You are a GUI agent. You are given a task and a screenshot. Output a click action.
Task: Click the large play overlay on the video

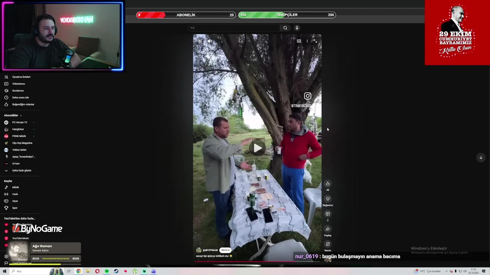(257, 148)
